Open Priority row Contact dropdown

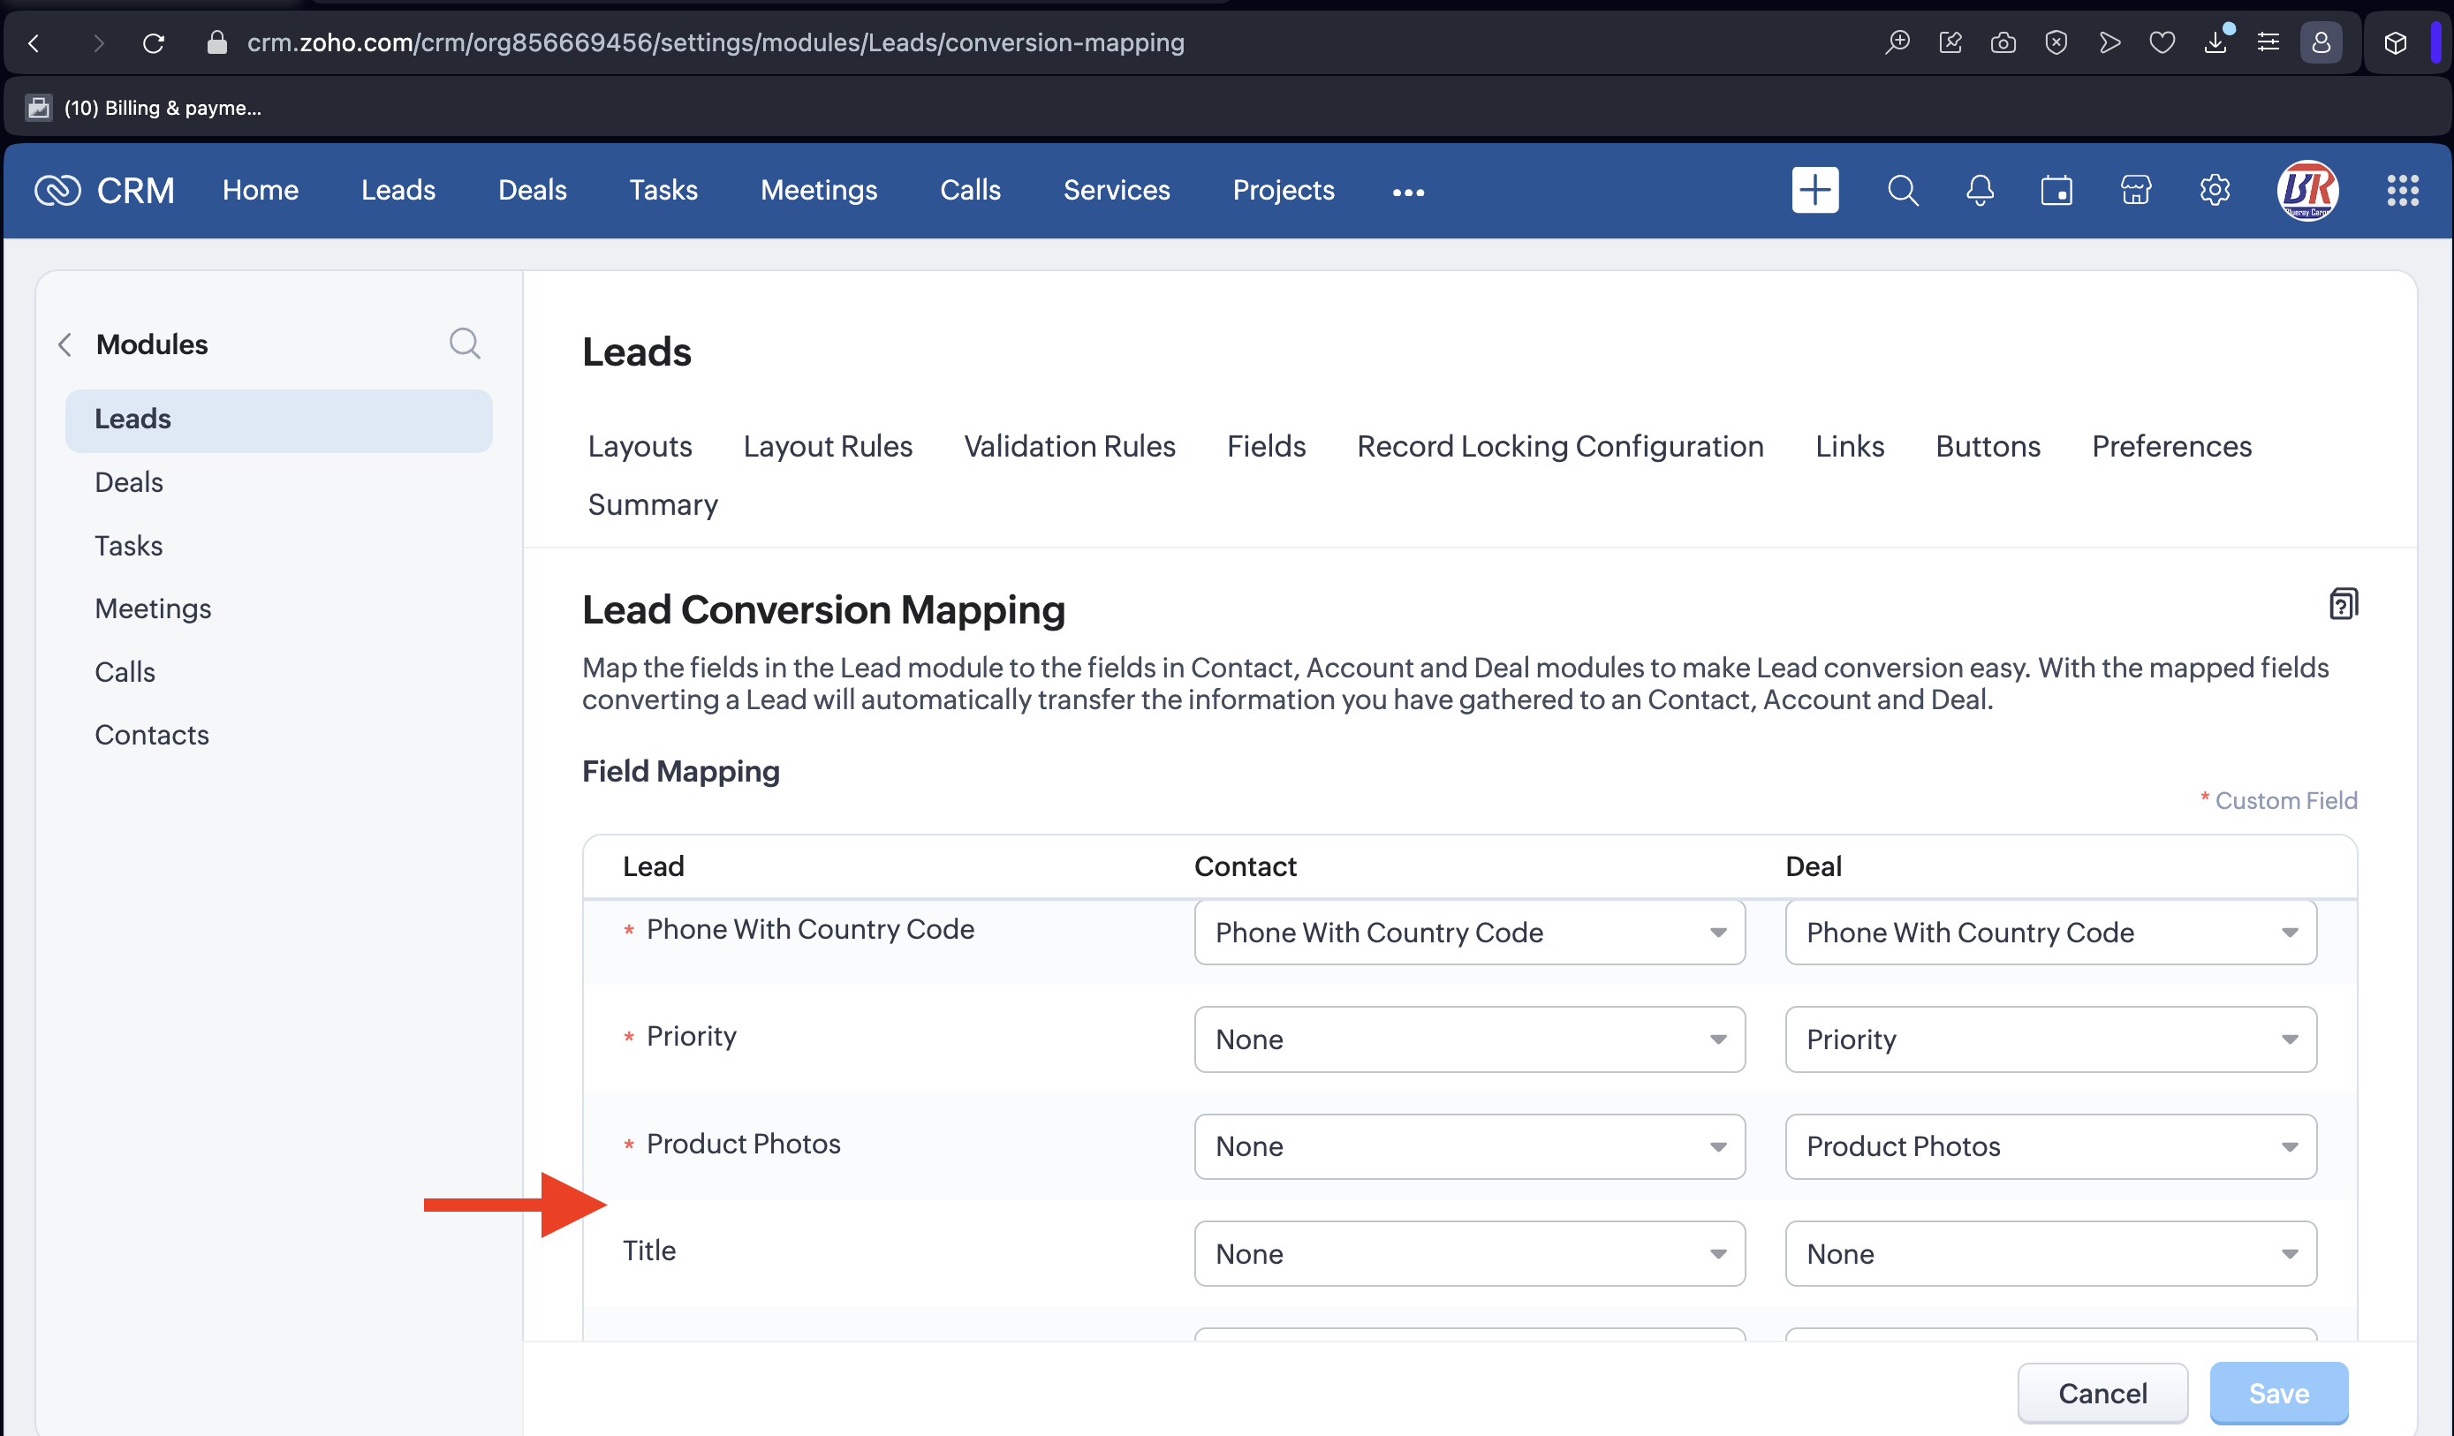click(1468, 1039)
